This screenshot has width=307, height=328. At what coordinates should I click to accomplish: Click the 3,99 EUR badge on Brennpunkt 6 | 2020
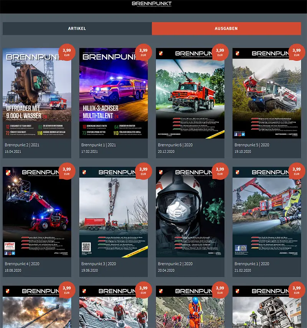click(x=220, y=53)
